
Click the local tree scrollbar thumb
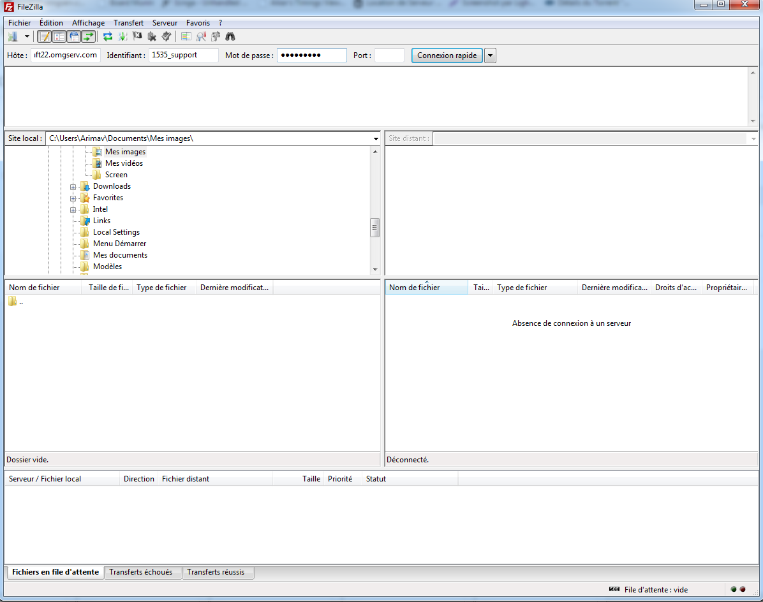tap(374, 227)
